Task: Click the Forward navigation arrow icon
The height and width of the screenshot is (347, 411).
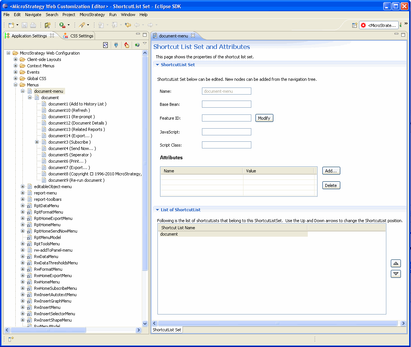Action: click(x=150, y=25)
